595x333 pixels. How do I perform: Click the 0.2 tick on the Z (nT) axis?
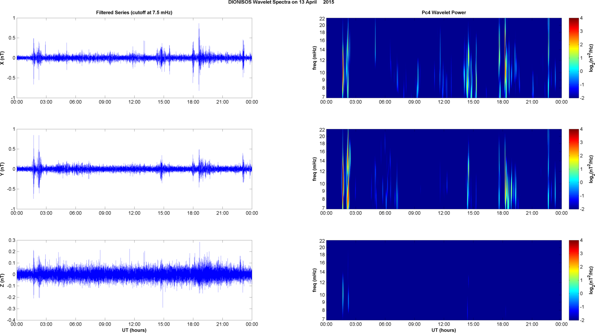click(12, 252)
